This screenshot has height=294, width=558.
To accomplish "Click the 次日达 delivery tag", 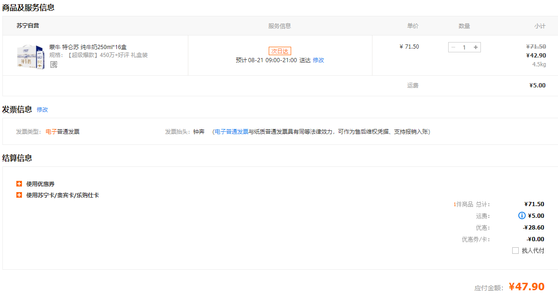I will coord(280,51).
